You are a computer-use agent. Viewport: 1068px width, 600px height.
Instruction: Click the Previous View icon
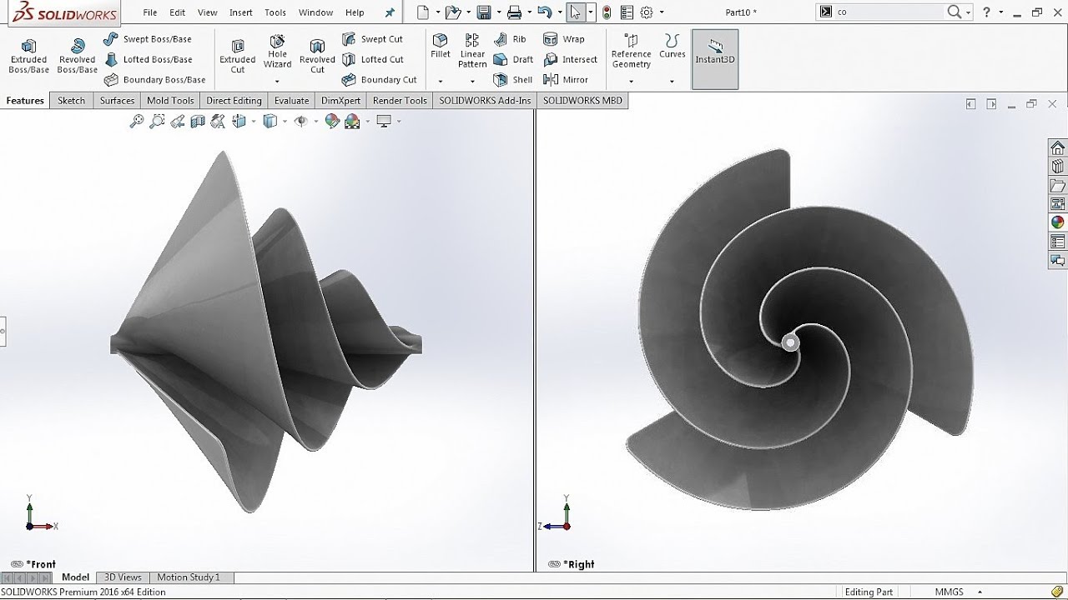coord(177,122)
